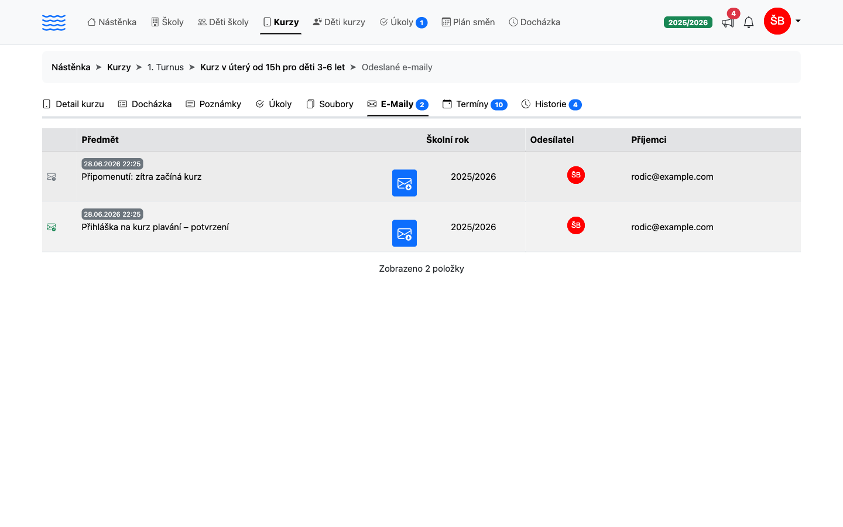This screenshot has width=843, height=527.
Task: Click the Předmět column header
Action: point(100,140)
